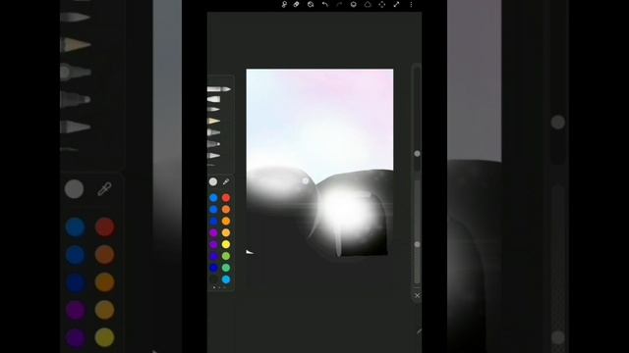Choose the long pointed pencil brush at top
The image size is (629, 353).
(x=219, y=89)
